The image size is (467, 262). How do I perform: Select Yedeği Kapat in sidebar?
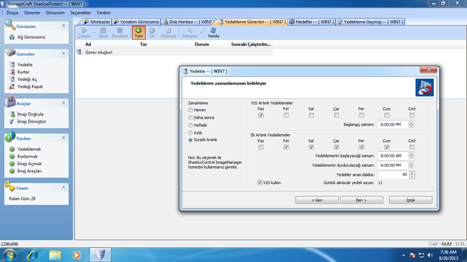point(30,86)
